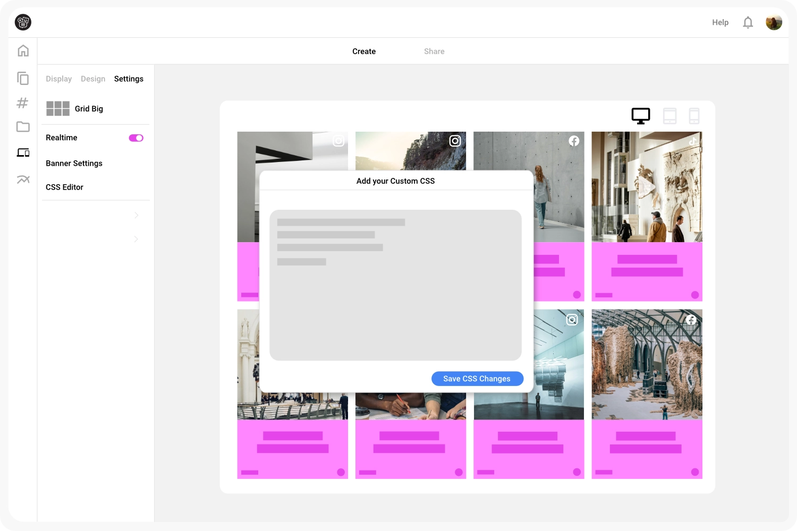Click inside the custom CSS text area
This screenshot has height=531, width=797.
(x=395, y=285)
